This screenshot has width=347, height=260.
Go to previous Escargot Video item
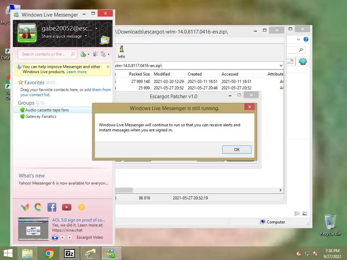pyautogui.click(x=63, y=237)
